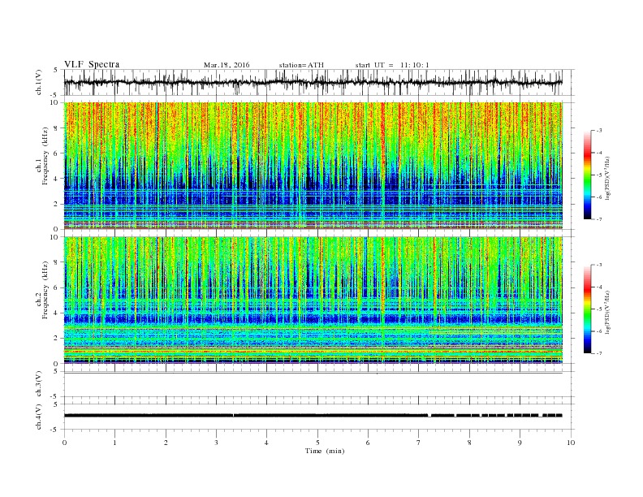Screen dimensions: 643x497
Task: Select the 'ch.1 Frequency (kHz)' axis label
Action: (x=42, y=156)
